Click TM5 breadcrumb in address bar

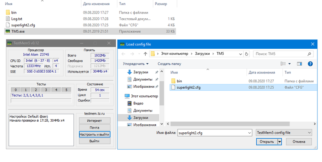pyautogui.click(x=220, y=54)
